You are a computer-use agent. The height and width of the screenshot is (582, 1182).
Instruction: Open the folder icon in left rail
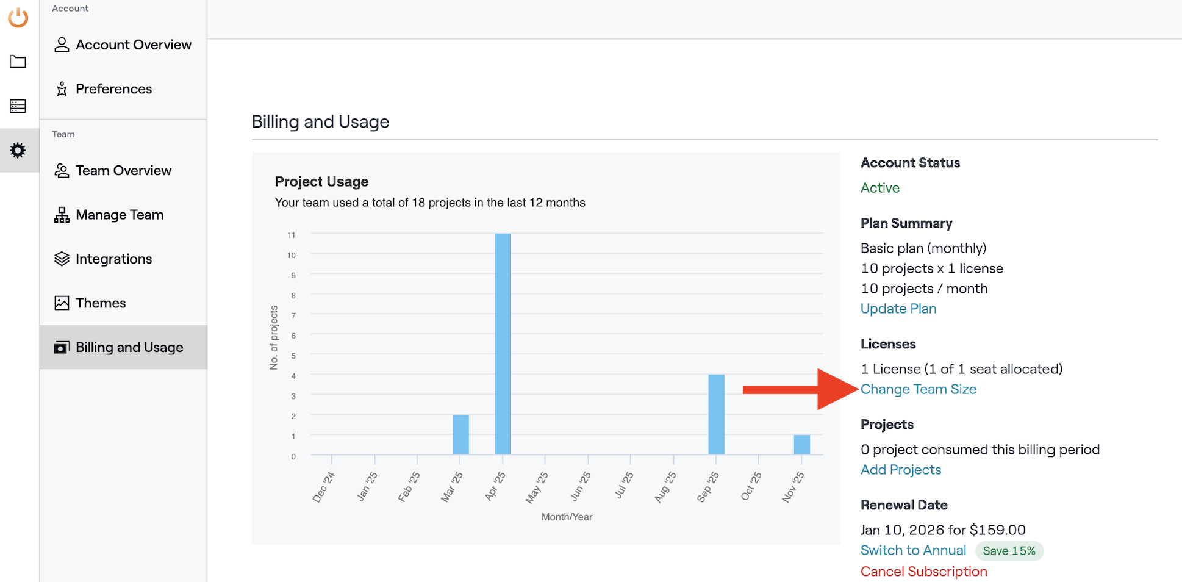(18, 62)
